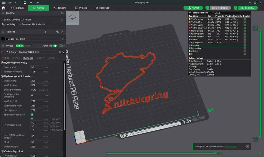Click Vnější stěna speed field 200
This screenshot has height=157, width=264.
point(40,81)
